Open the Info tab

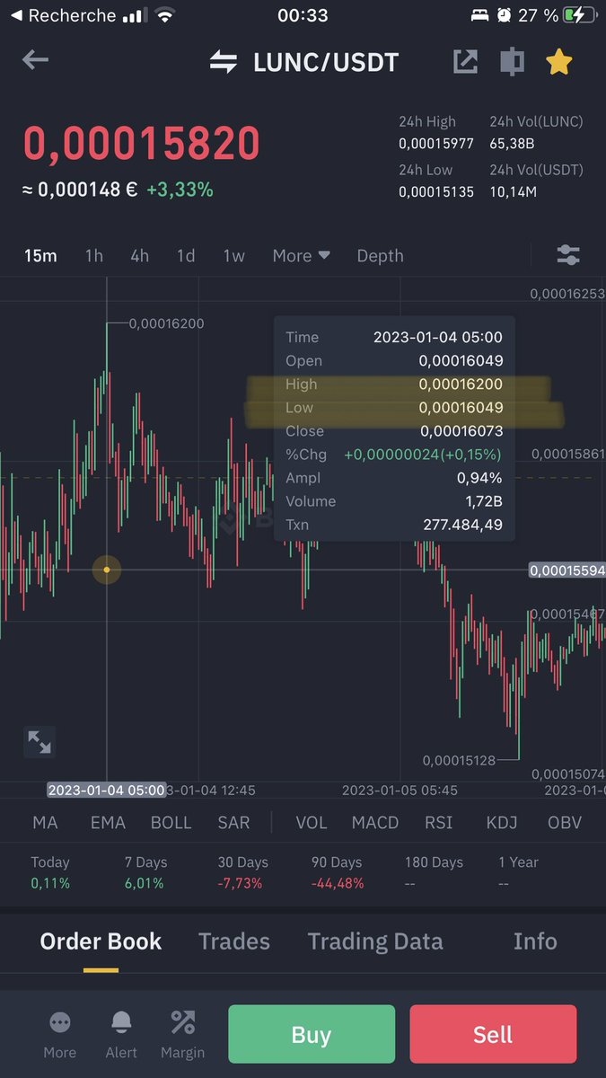click(535, 941)
